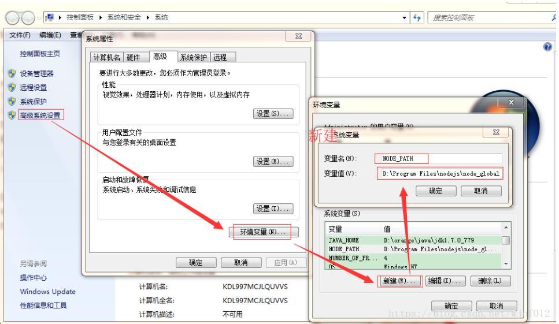This screenshot has width=559, height=324.
Task: Click the variable value field with the node_global path
Action: point(440,174)
